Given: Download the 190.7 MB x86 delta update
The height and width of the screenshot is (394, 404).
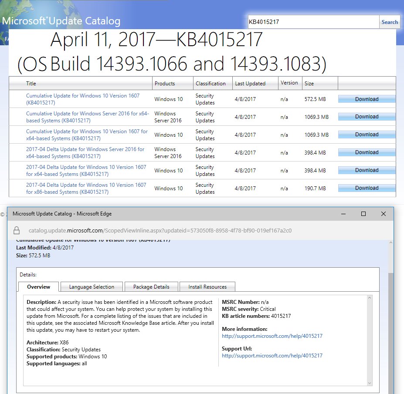Looking at the screenshot, I should (x=367, y=188).
